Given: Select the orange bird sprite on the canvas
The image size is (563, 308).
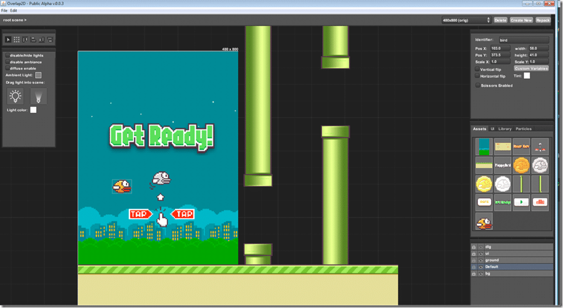Looking at the screenshot, I should [x=122, y=186].
